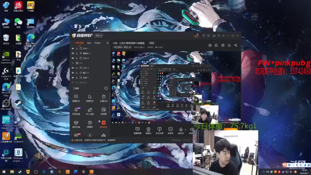Viewport: 311px width, 175px height.
Task: Open the 热门游戏 category selector pill
Action: [x=122, y=47]
